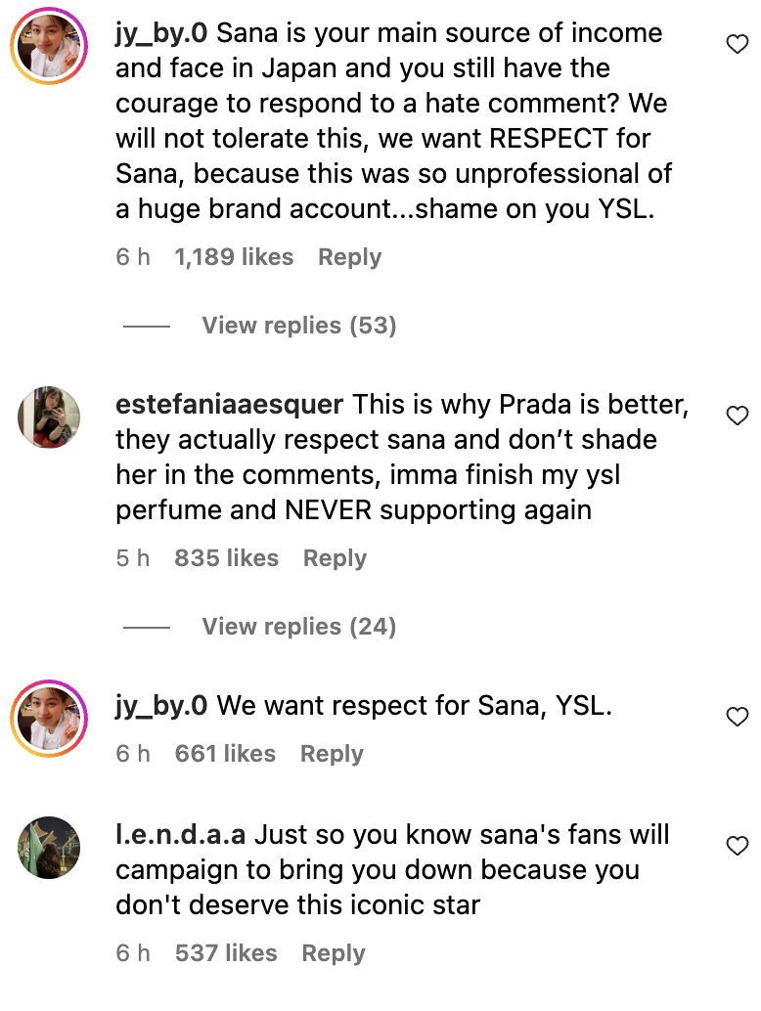Image resolution: width=761 pixels, height=1011 pixels.
Task: Like l.e.n.d.a.a's comment with heart icon
Action: point(738,845)
